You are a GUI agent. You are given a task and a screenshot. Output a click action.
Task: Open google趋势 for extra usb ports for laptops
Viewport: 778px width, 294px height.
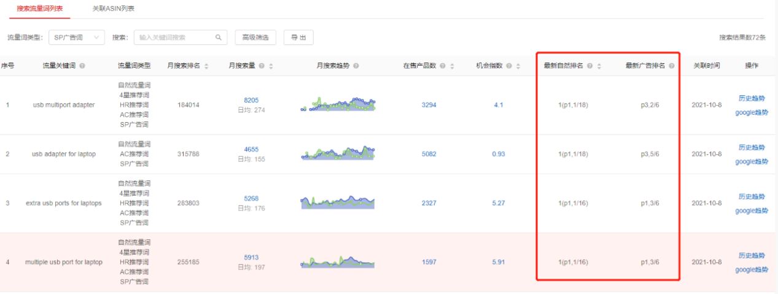[x=752, y=211]
